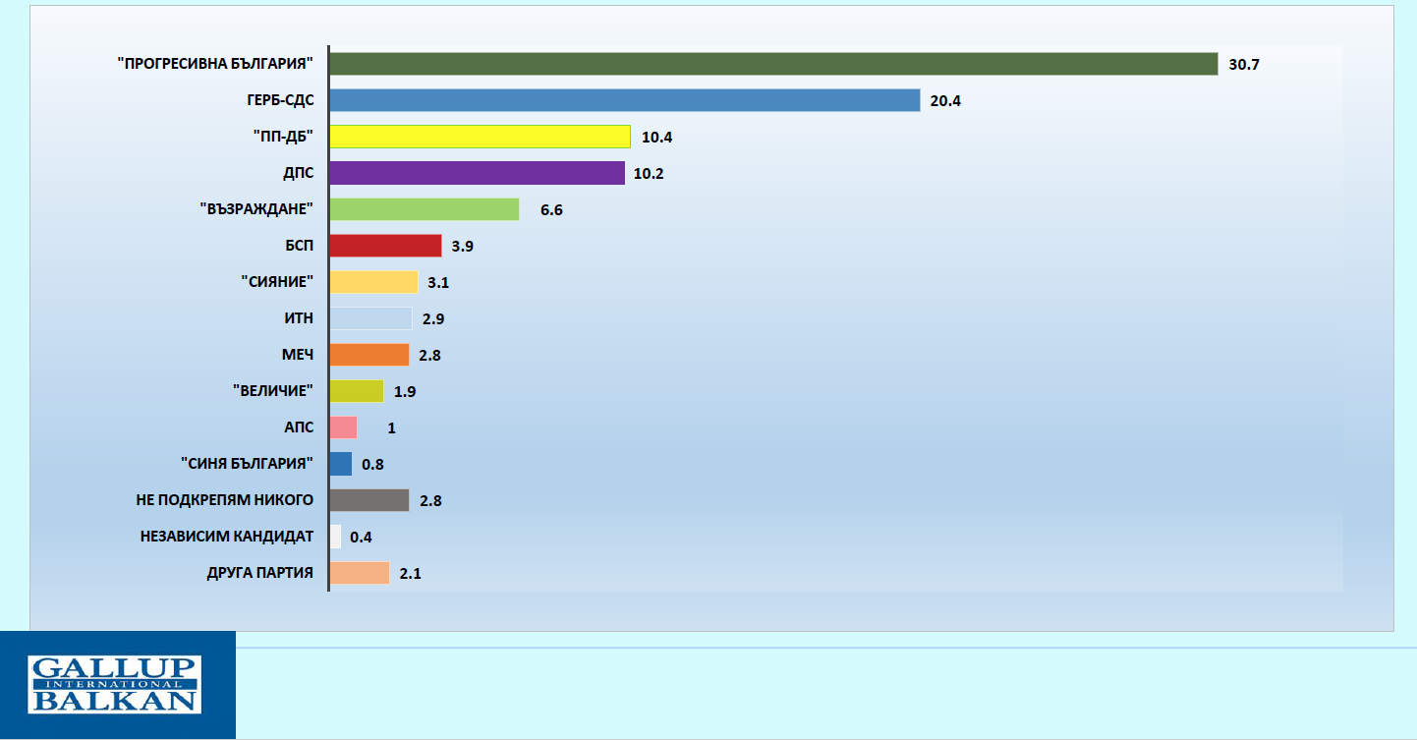Select the 0.4 value label
1417x740 pixels.
tap(361, 538)
